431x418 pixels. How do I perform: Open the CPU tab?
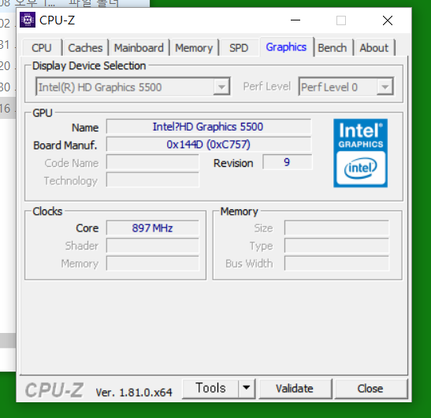(42, 48)
